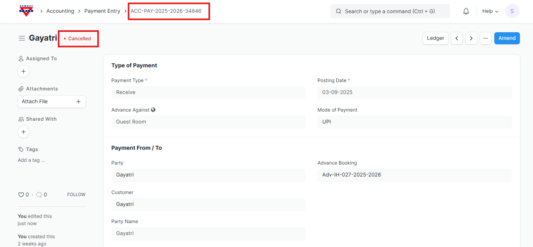
Task: Click Attach File button
Action: [51, 102]
